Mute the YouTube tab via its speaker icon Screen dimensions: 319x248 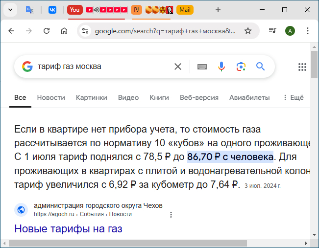(x=97, y=10)
